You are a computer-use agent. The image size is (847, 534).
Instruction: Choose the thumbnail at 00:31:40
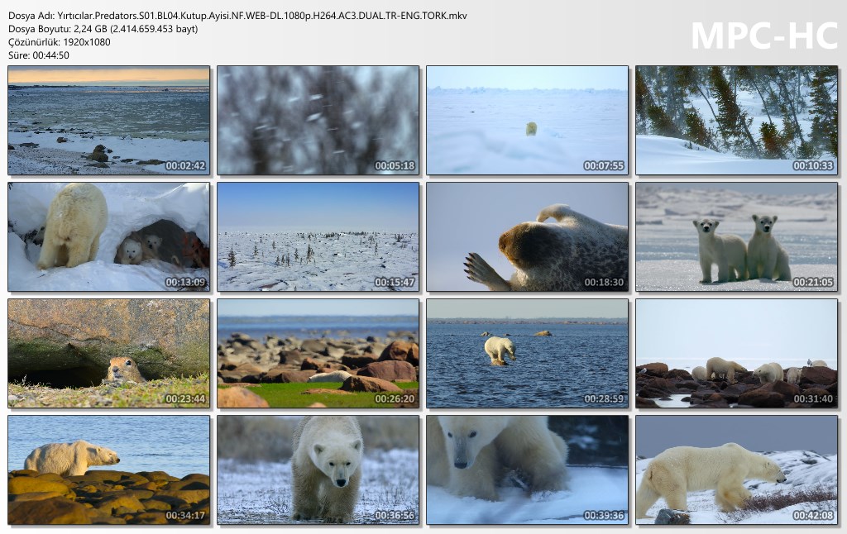click(x=737, y=354)
